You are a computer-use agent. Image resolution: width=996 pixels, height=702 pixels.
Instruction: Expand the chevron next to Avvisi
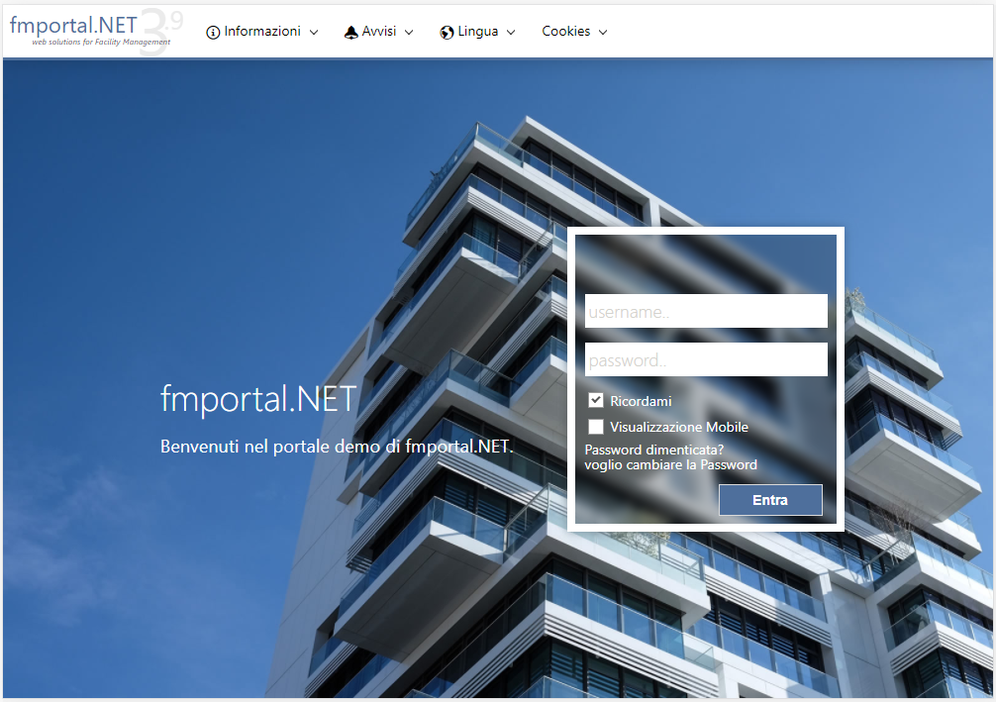click(x=409, y=33)
